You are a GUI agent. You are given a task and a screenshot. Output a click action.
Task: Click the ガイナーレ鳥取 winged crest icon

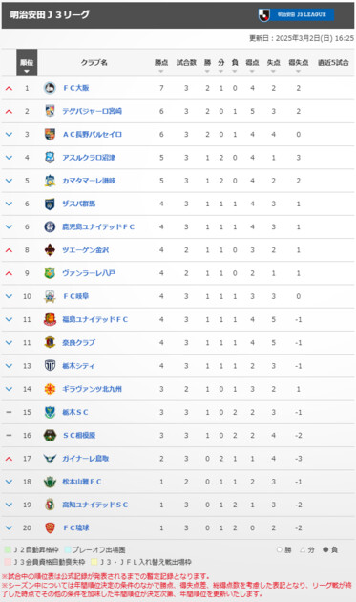pos(50,459)
